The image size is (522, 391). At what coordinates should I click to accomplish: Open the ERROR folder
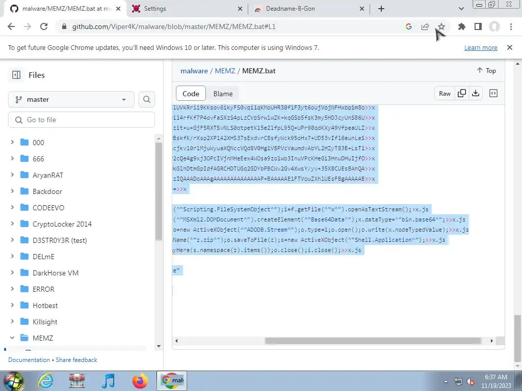pyautogui.click(x=43, y=289)
